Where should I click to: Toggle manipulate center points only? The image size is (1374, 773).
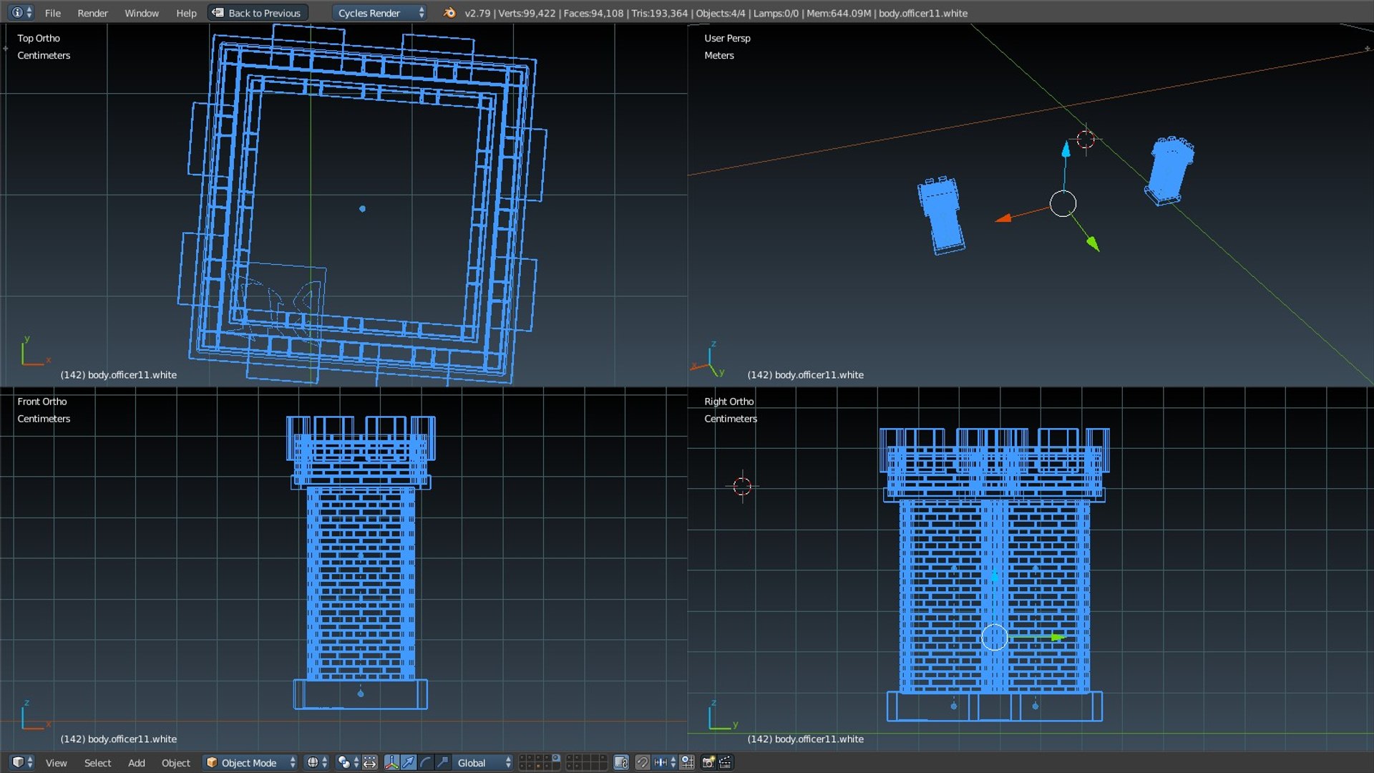pyautogui.click(x=369, y=762)
